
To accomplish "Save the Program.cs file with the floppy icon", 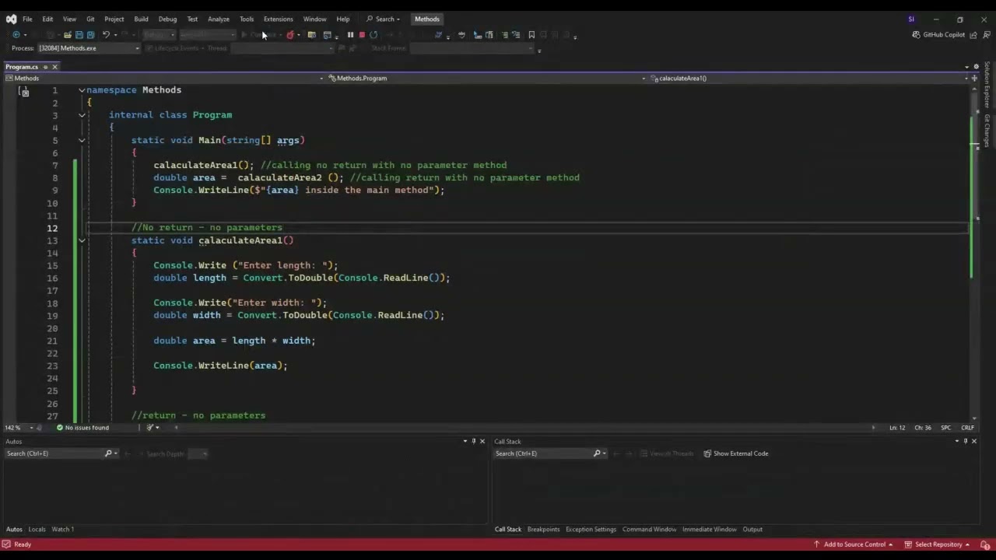I will pyautogui.click(x=79, y=34).
